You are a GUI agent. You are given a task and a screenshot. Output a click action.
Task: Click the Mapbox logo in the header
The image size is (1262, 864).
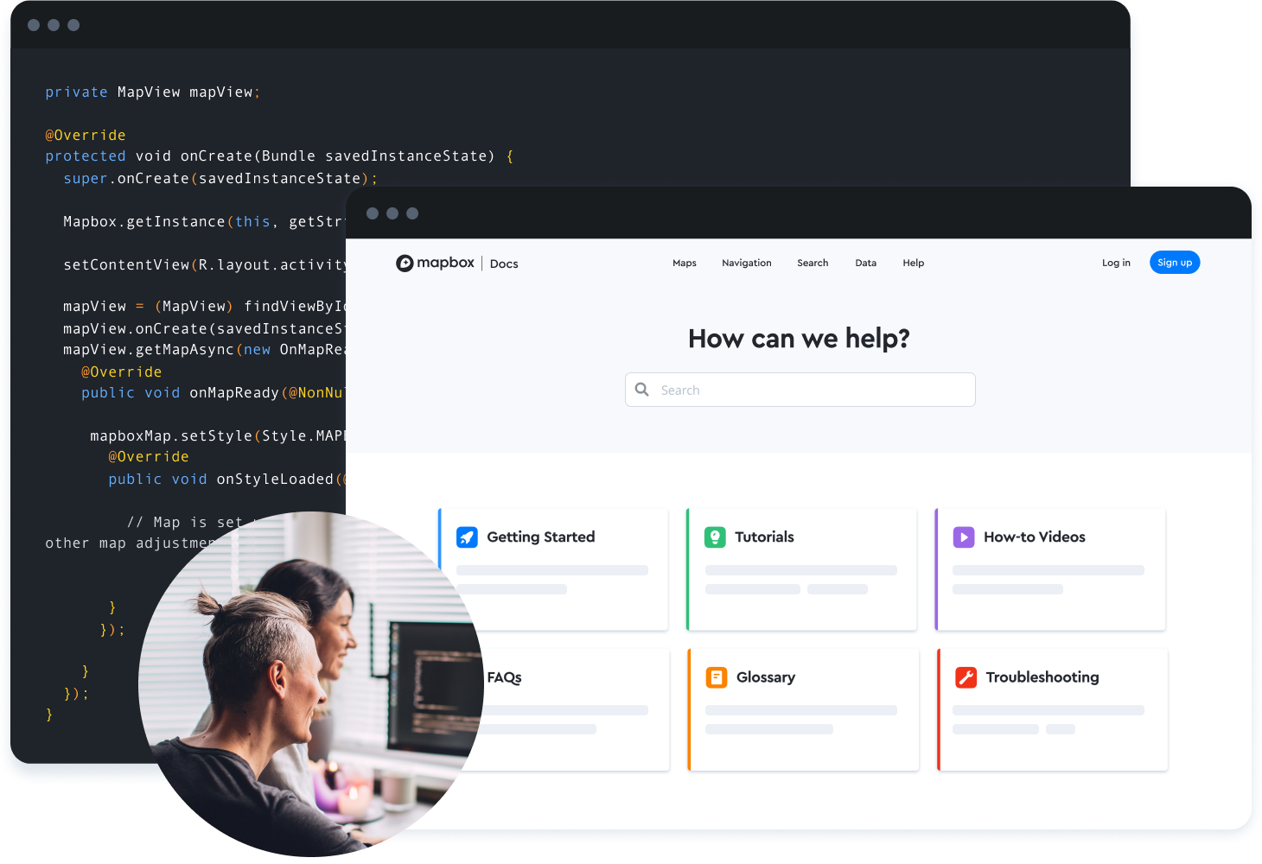click(435, 263)
